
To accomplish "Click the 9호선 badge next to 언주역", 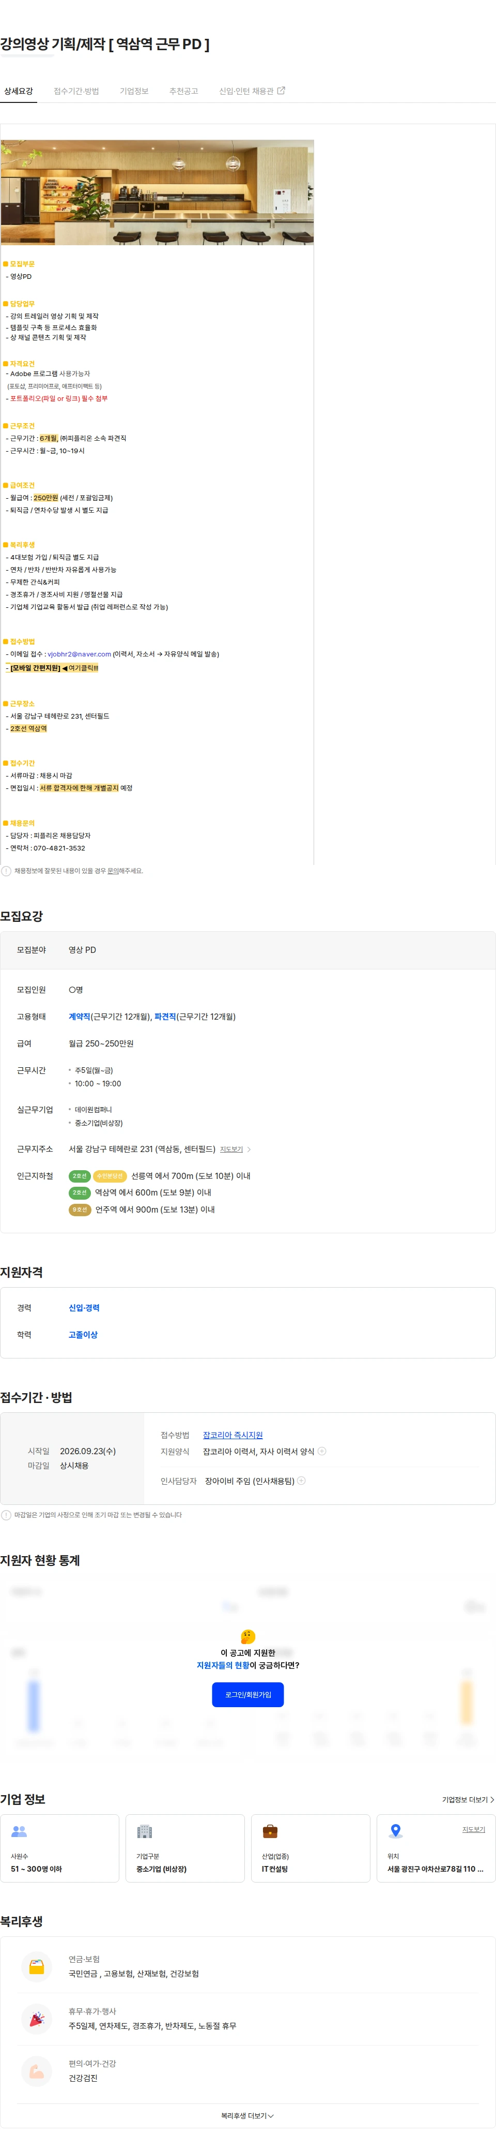I will click(x=80, y=1209).
